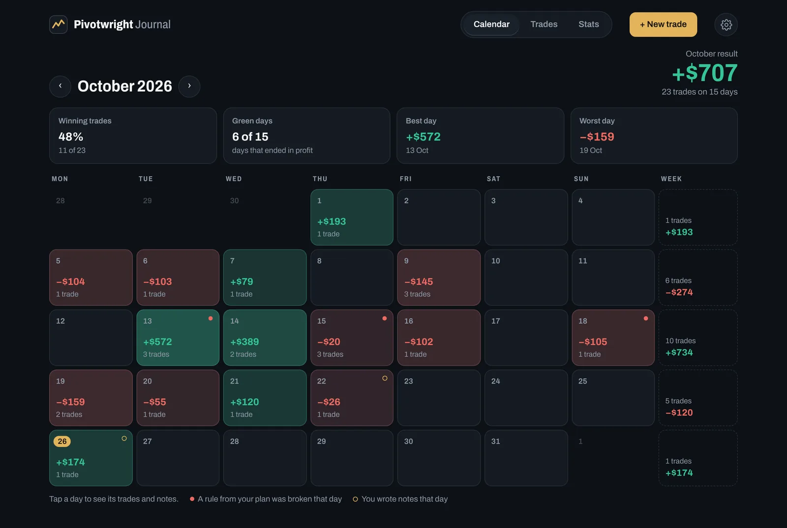Click the Winning trades 48% stat card
787x528 pixels.
133,136
